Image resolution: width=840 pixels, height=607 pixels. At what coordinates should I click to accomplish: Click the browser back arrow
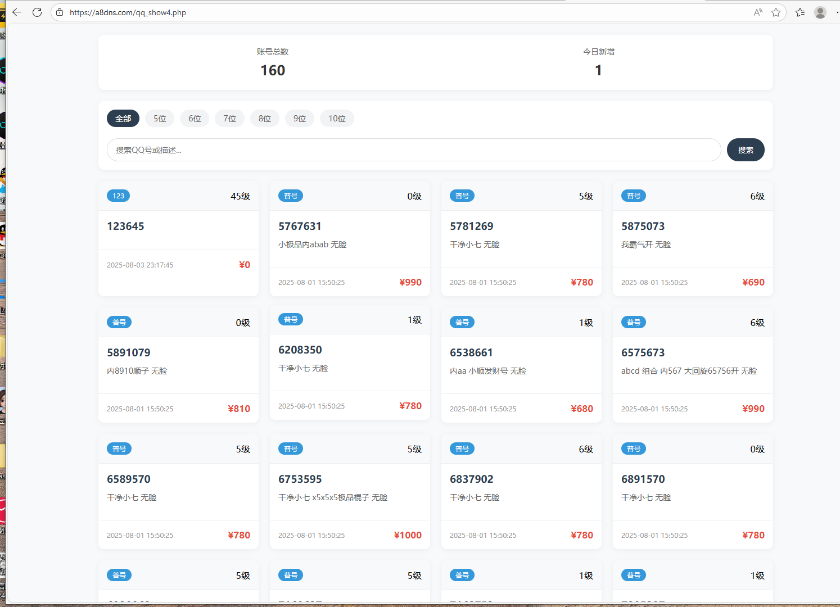(x=17, y=12)
